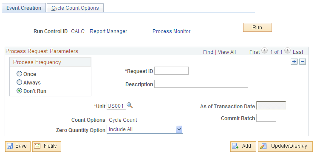Focus the Commit Batch input field
320x157 pixels.
tap(266, 118)
